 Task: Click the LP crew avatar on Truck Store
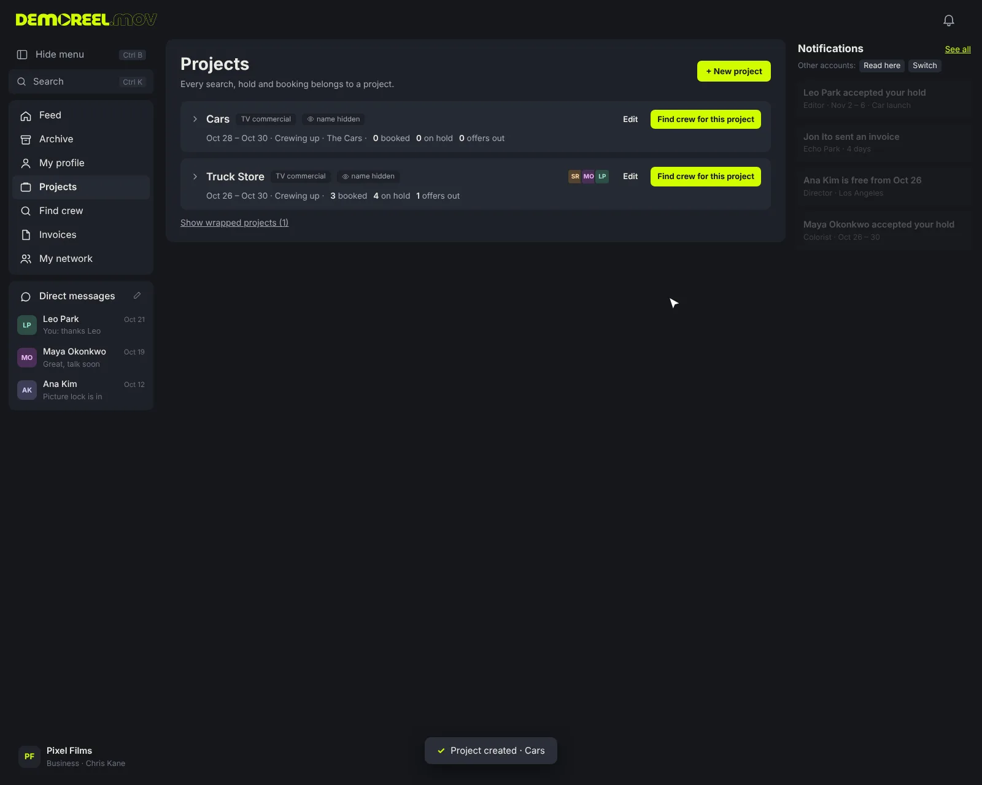click(x=602, y=177)
